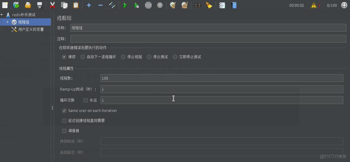
Task: Select the 停止线程 radio button
Action: (123, 57)
